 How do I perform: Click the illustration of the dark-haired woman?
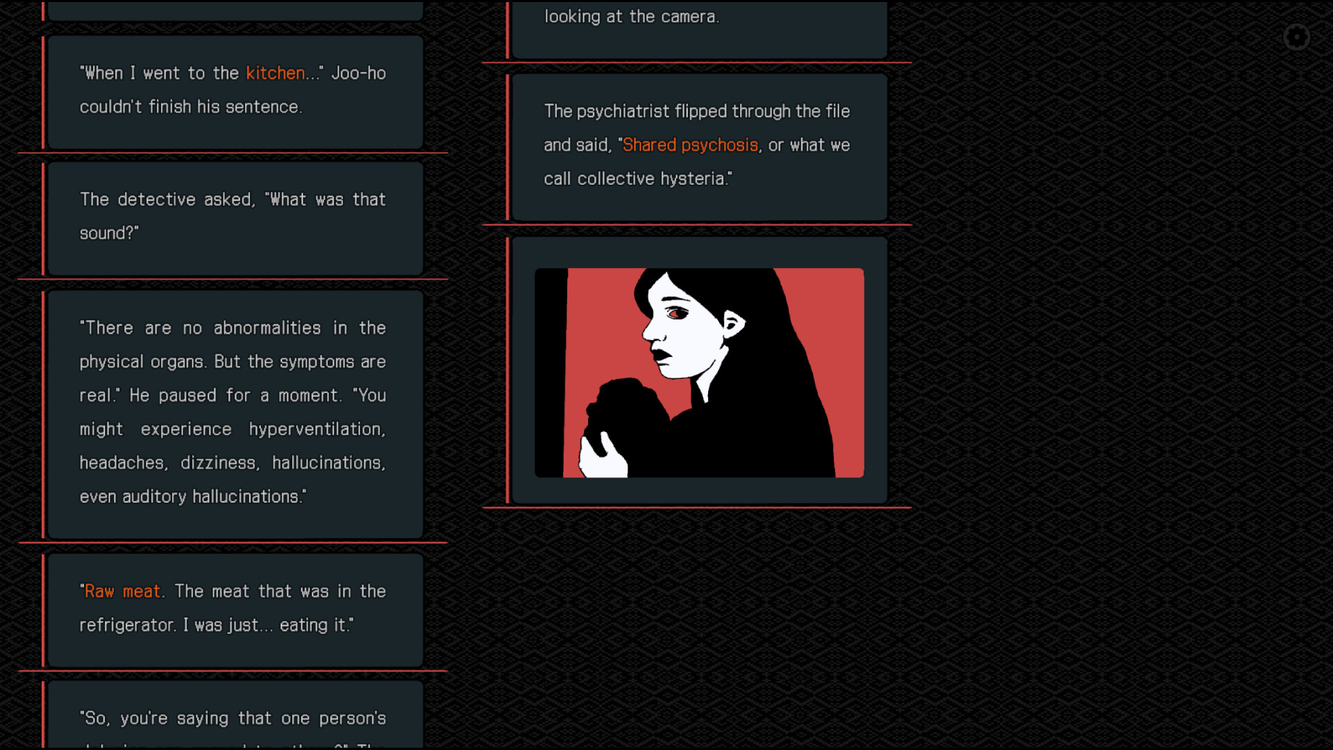tap(698, 373)
